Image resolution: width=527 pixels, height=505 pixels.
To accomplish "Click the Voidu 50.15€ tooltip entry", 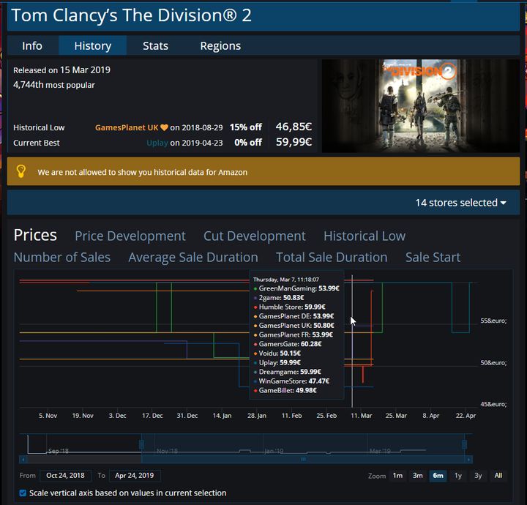I will click(x=277, y=353).
